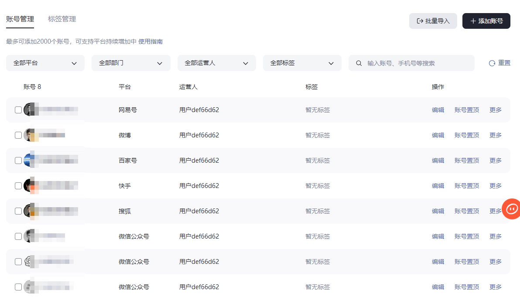Click 编辑 on the 百家号 row
The height and width of the screenshot is (304, 520).
pos(438,161)
